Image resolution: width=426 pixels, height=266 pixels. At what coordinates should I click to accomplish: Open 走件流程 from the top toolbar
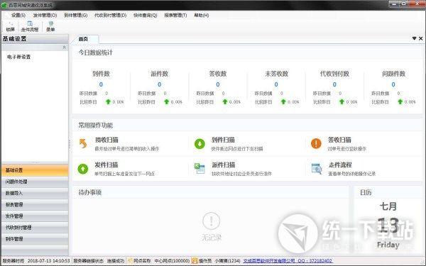point(30,27)
